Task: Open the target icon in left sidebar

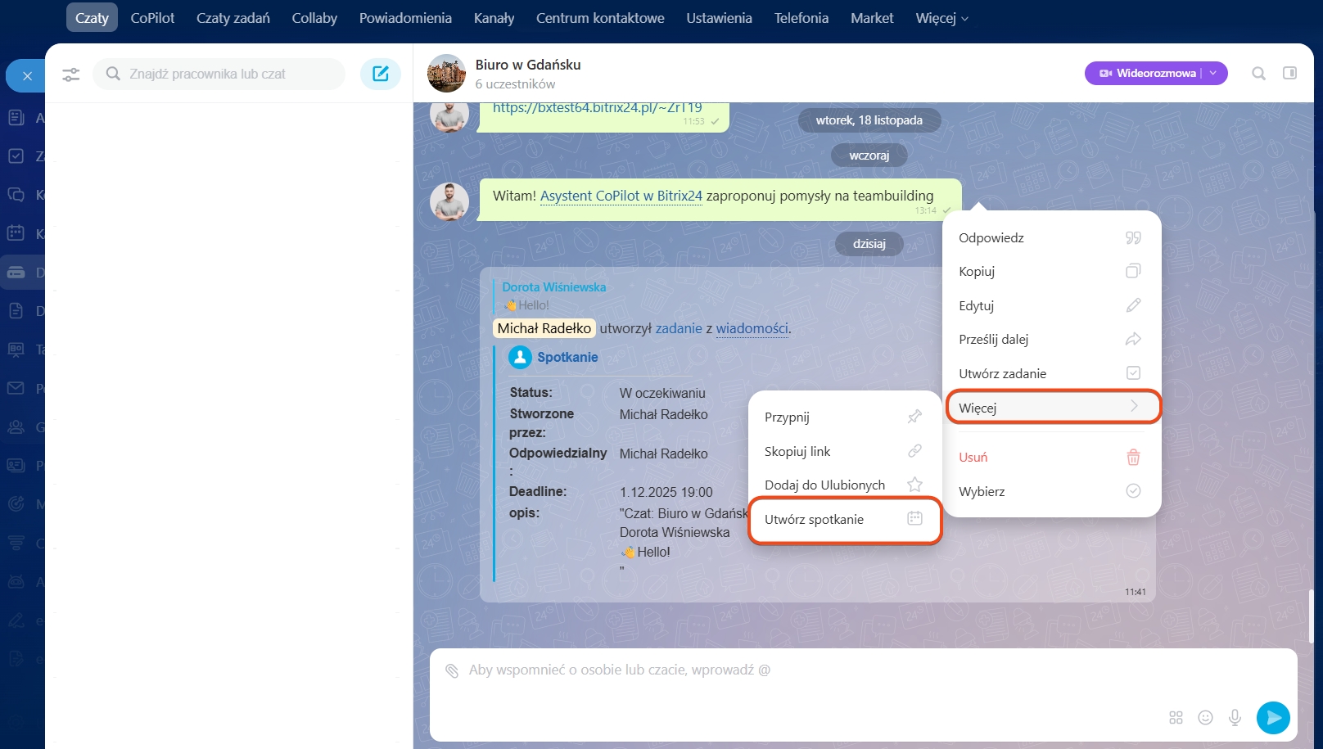Action: 16,504
